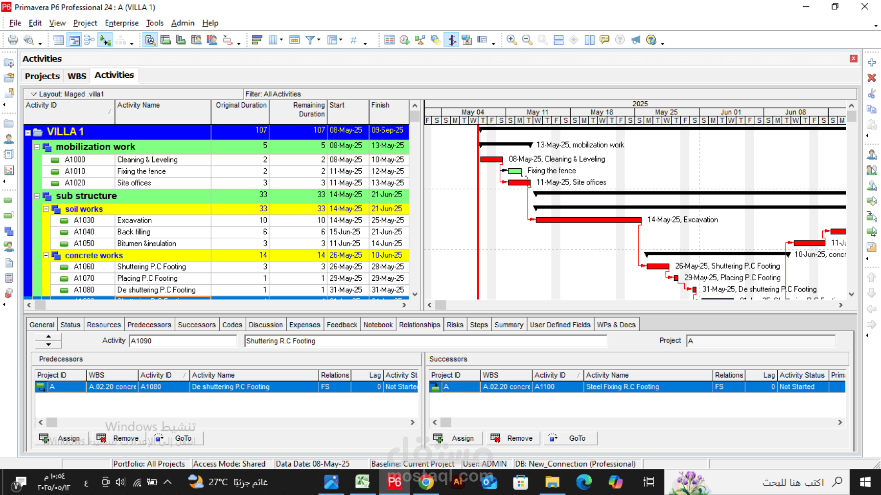This screenshot has height=495, width=881.
Task: Click Level Resources icon
Action: (420, 40)
